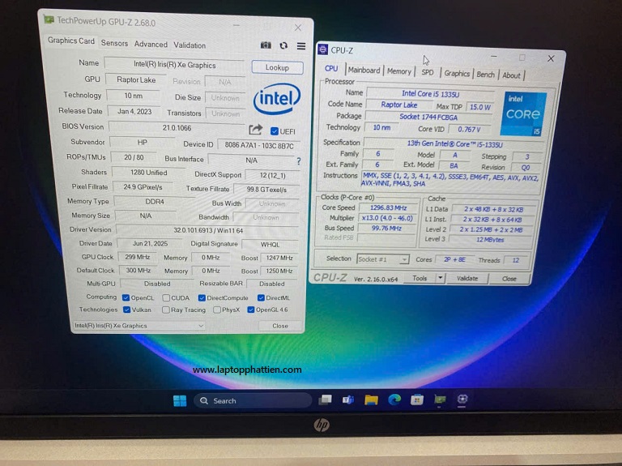The width and height of the screenshot is (622, 466).
Task: Click the Core Speed value 1296.83 MHz
Action: [x=388, y=207]
